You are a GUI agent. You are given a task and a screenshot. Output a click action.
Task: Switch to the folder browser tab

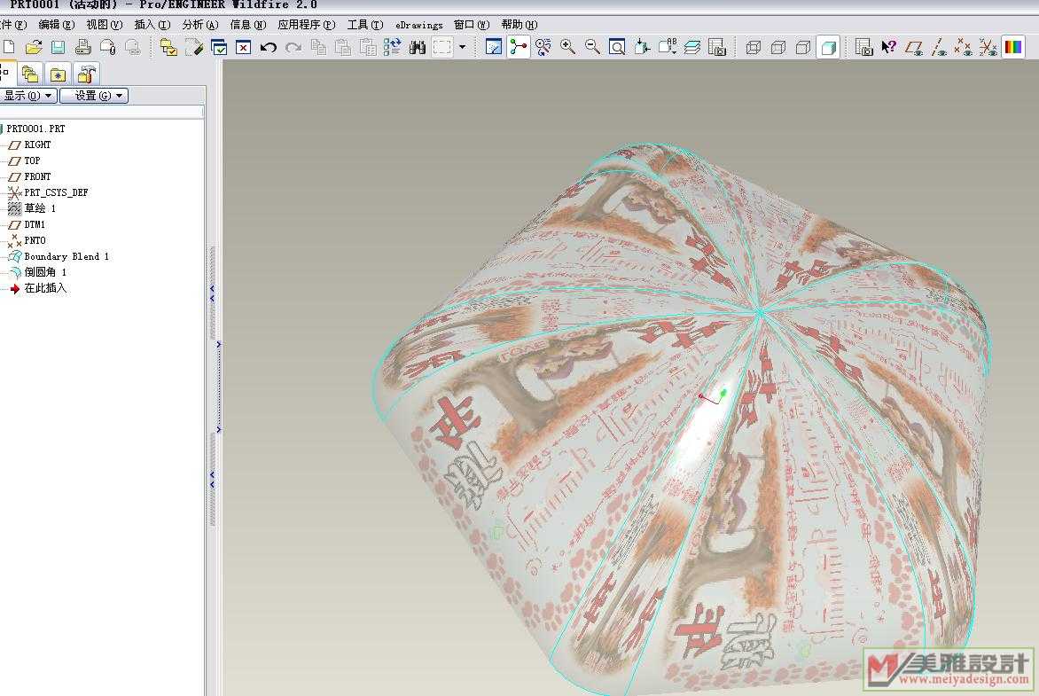[30, 74]
